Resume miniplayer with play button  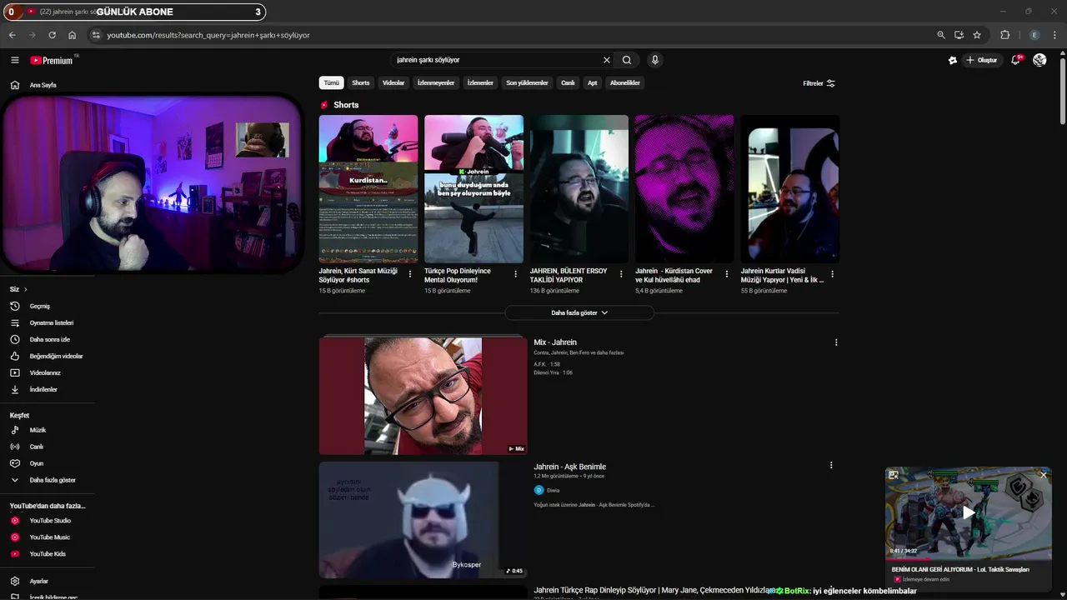[969, 512]
